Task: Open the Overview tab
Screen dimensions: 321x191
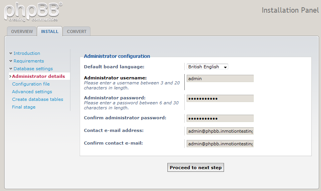Action: click(x=22, y=31)
